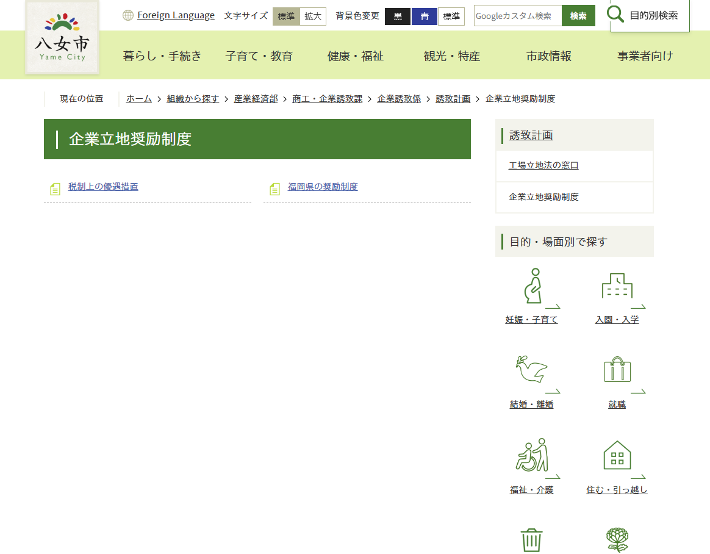Open the 結婚・離婚 text link

click(x=532, y=405)
